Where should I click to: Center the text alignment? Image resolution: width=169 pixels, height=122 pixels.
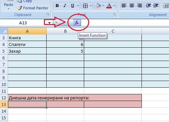click(x=132, y=6)
